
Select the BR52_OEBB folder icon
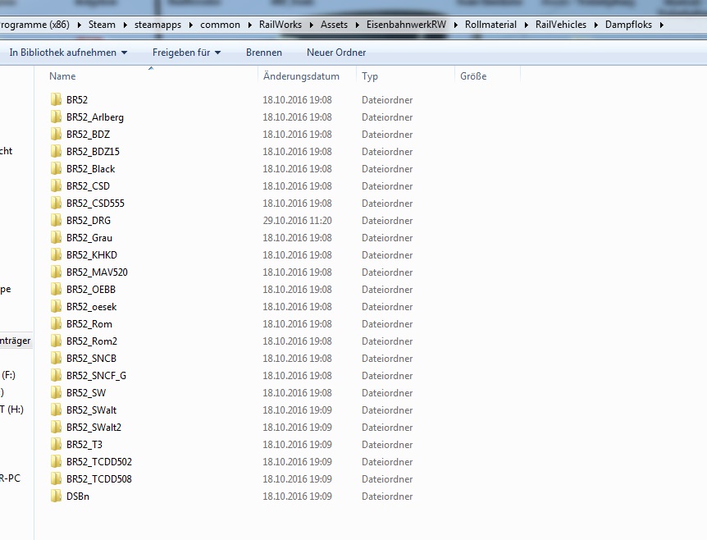tap(56, 289)
